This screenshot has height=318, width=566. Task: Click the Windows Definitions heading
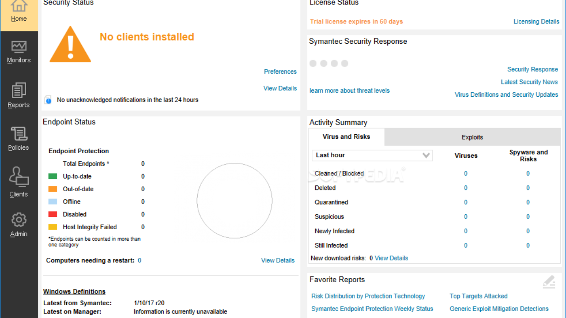pos(74,291)
